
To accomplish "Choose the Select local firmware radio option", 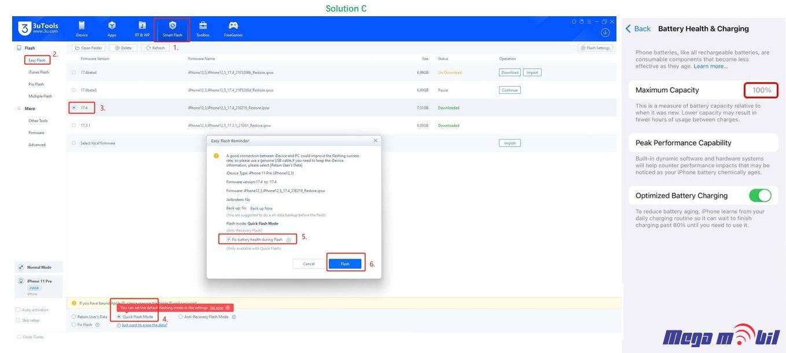I will coord(74,143).
